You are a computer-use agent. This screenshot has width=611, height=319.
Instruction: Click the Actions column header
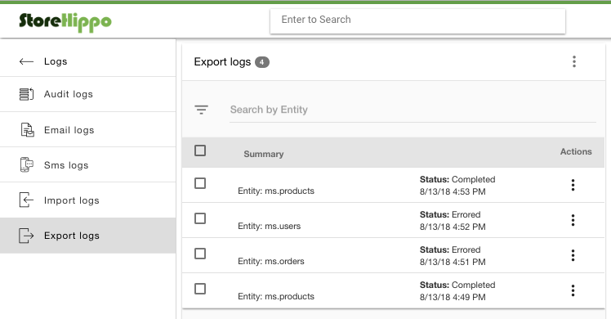[576, 151]
